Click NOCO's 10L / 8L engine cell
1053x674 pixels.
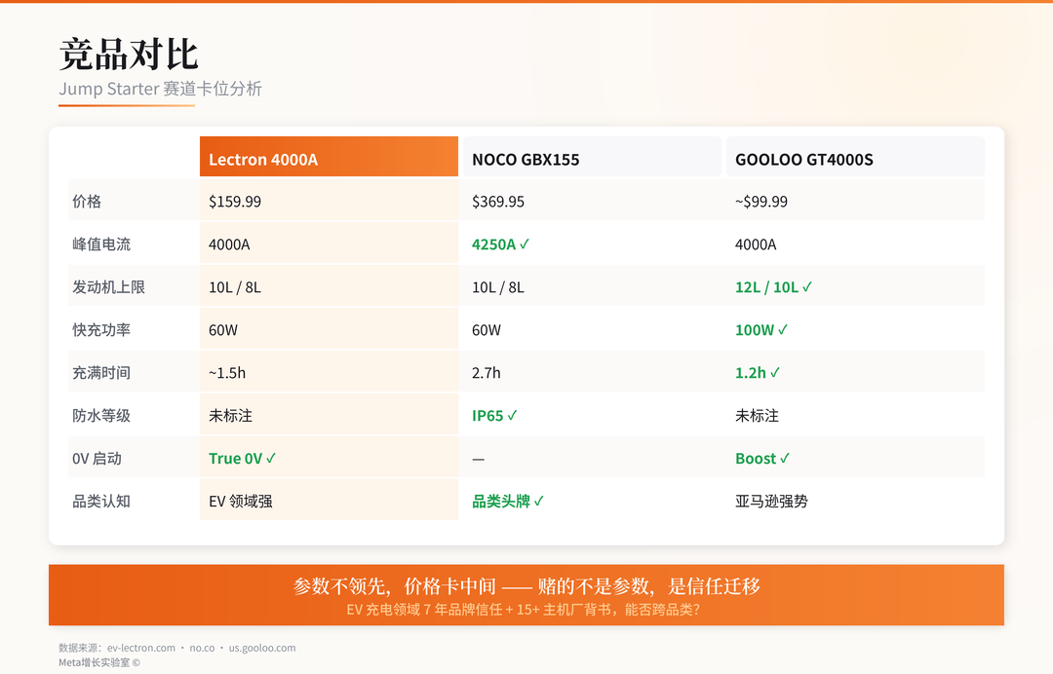[593, 286]
